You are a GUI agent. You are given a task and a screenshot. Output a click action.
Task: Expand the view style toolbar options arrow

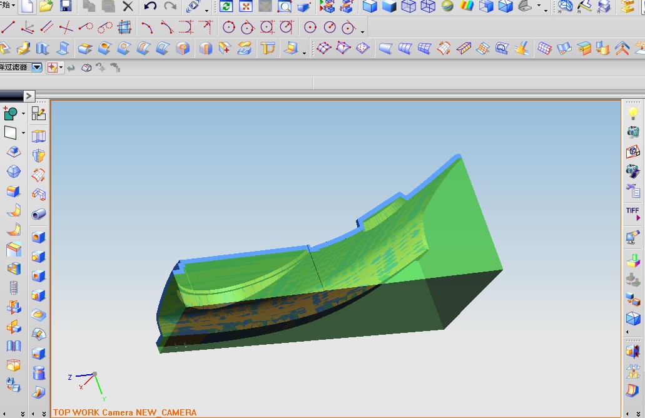(546, 10)
